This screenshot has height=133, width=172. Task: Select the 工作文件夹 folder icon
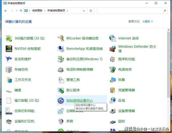tap(9, 80)
